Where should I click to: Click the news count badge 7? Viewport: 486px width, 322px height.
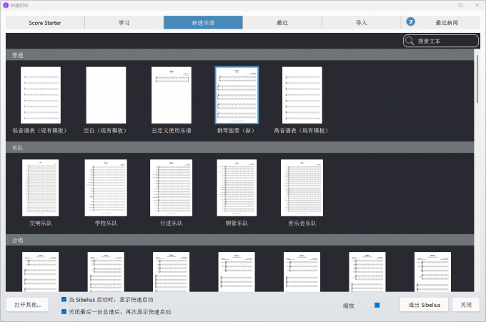coord(411,22)
